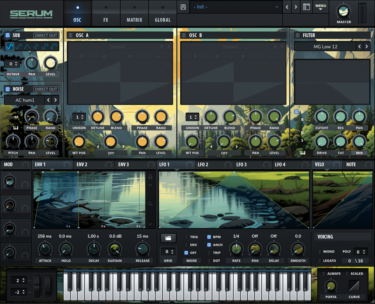This screenshot has height=304, width=375.
Task: Click the OSC A warp OFF label
Action: click(111, 153)
